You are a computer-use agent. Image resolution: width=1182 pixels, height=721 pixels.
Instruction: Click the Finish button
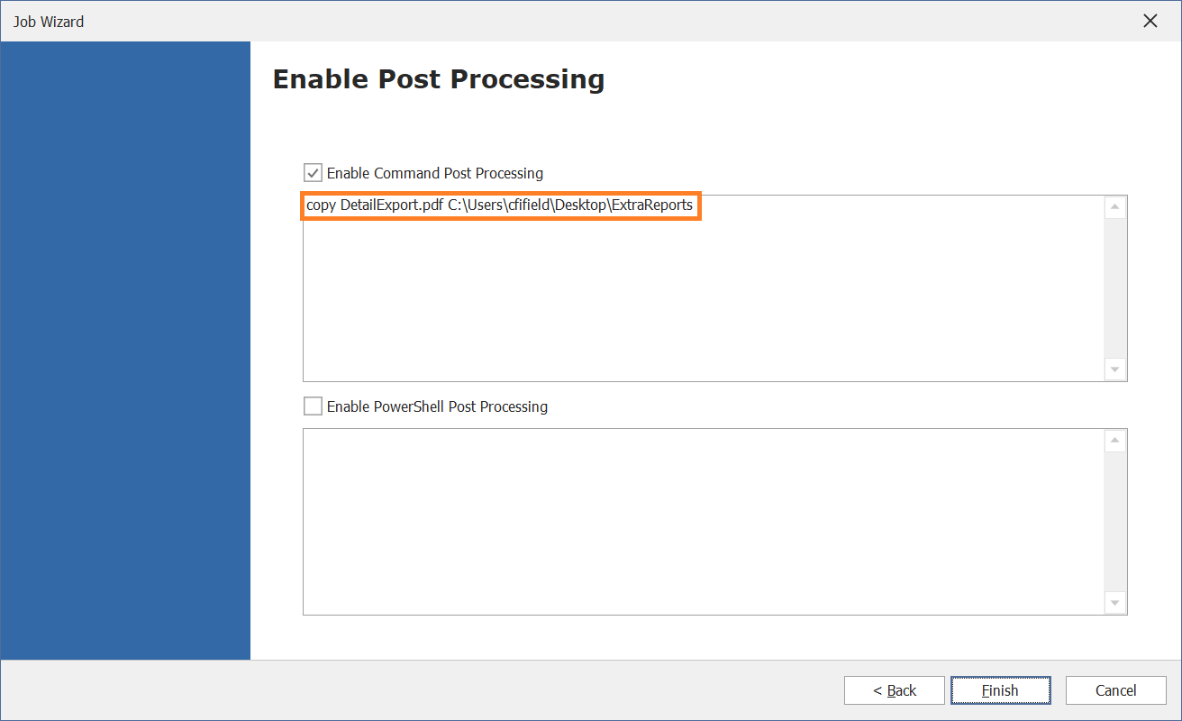(1000, 690)
